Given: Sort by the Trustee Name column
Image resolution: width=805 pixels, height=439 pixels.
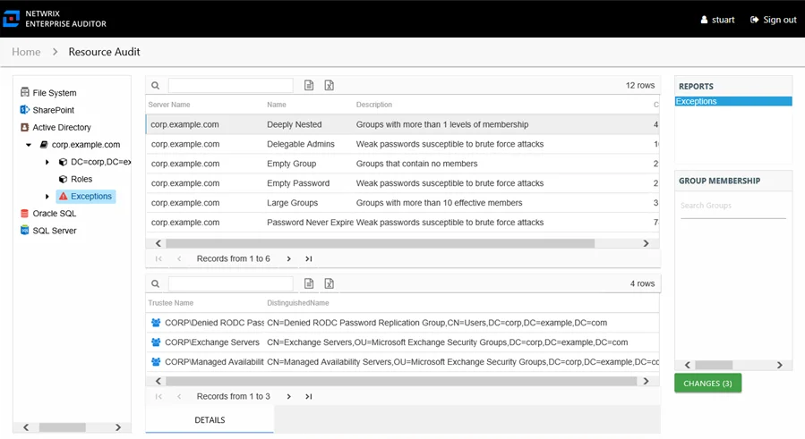Looking at the screenshot, I should [170, 303].
